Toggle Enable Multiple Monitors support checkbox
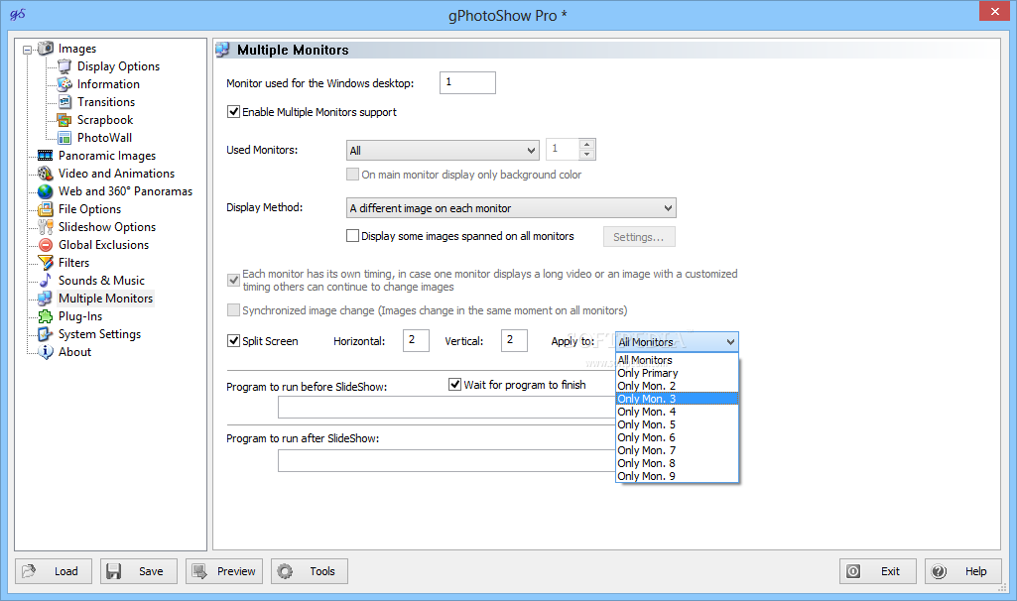Screen dimensions: 1017x601 pyautogui.click(x=233, y=112)
